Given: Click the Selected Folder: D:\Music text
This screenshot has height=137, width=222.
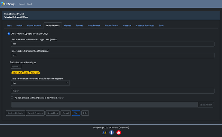Looking at the screenshot, I should (x=16, y=17).
